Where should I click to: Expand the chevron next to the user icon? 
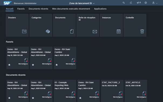coord(157,3)
